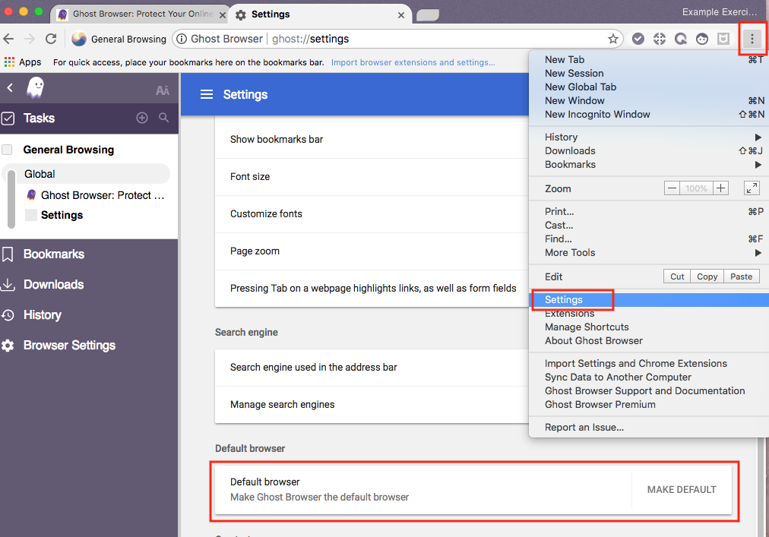Viewport: 769px width, 537px height.
Task: Click the site info icon in address bar
Action: [x=182, y=39]
